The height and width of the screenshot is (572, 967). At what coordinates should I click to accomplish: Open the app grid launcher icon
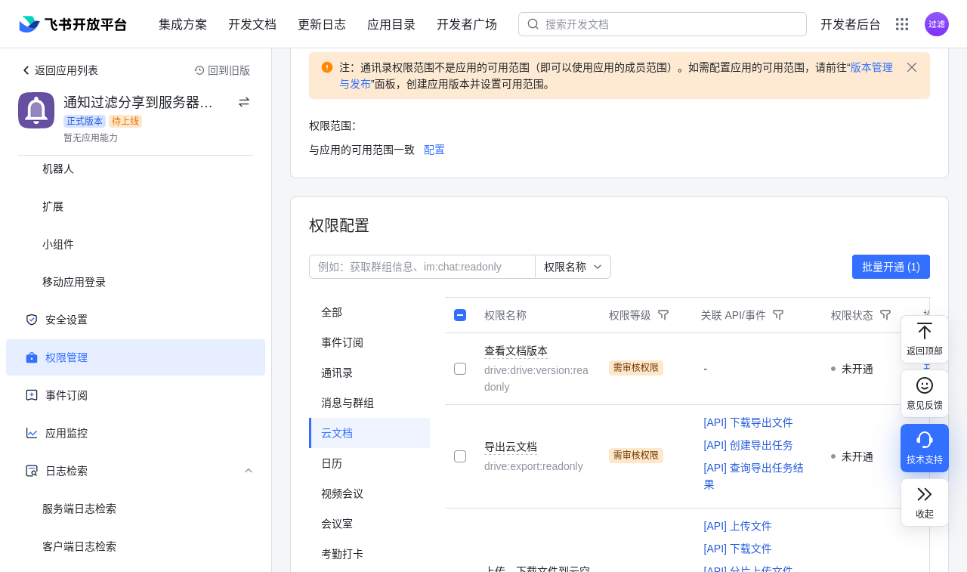tap(902, 24)
